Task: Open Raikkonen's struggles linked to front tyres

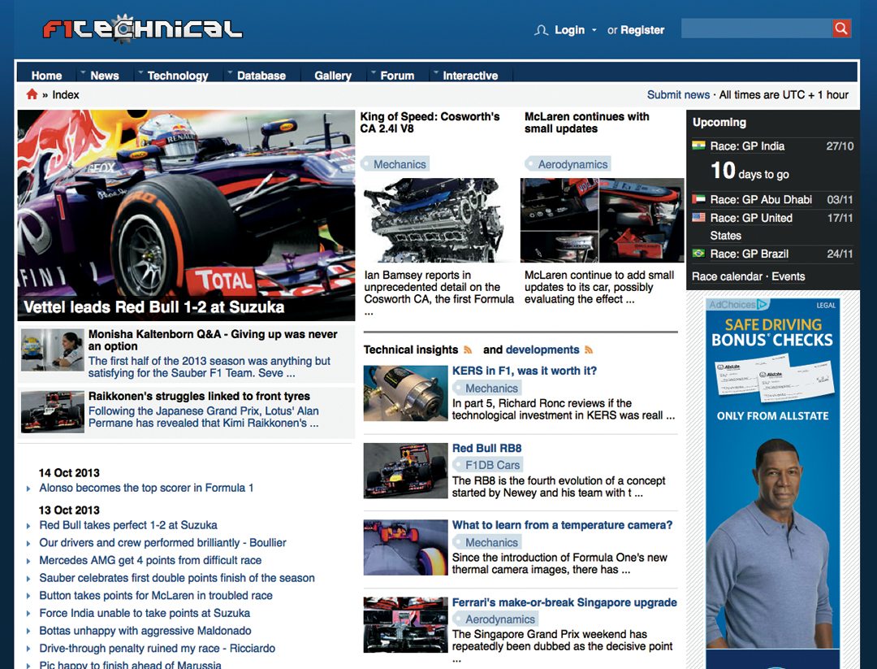Action: point(199,396)
